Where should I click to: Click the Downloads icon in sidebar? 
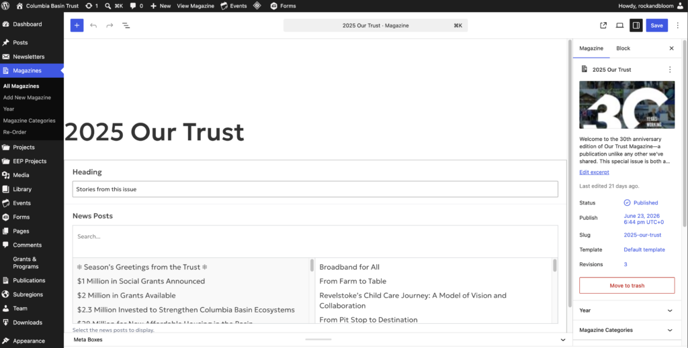click(x=5, y=322)
